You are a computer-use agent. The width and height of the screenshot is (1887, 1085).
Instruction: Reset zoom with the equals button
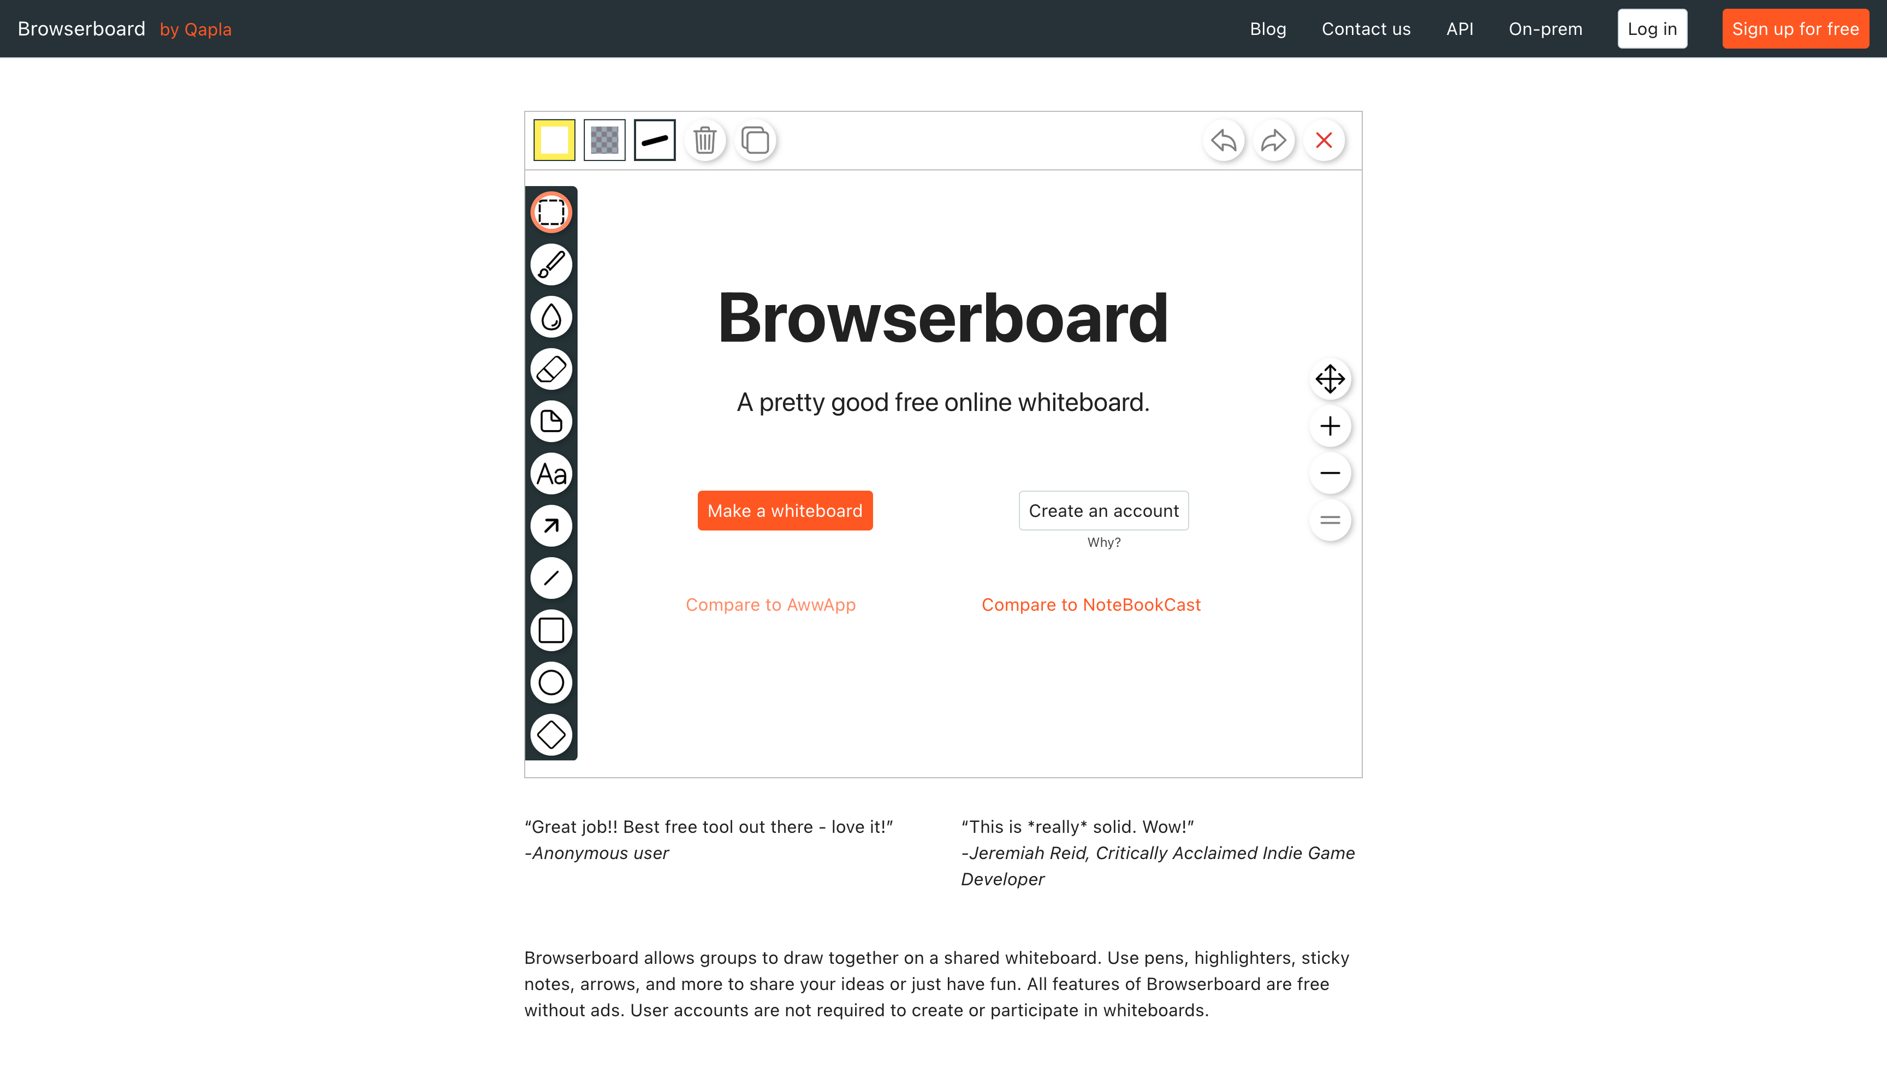pyautogui.click(x=1330, y=520)
